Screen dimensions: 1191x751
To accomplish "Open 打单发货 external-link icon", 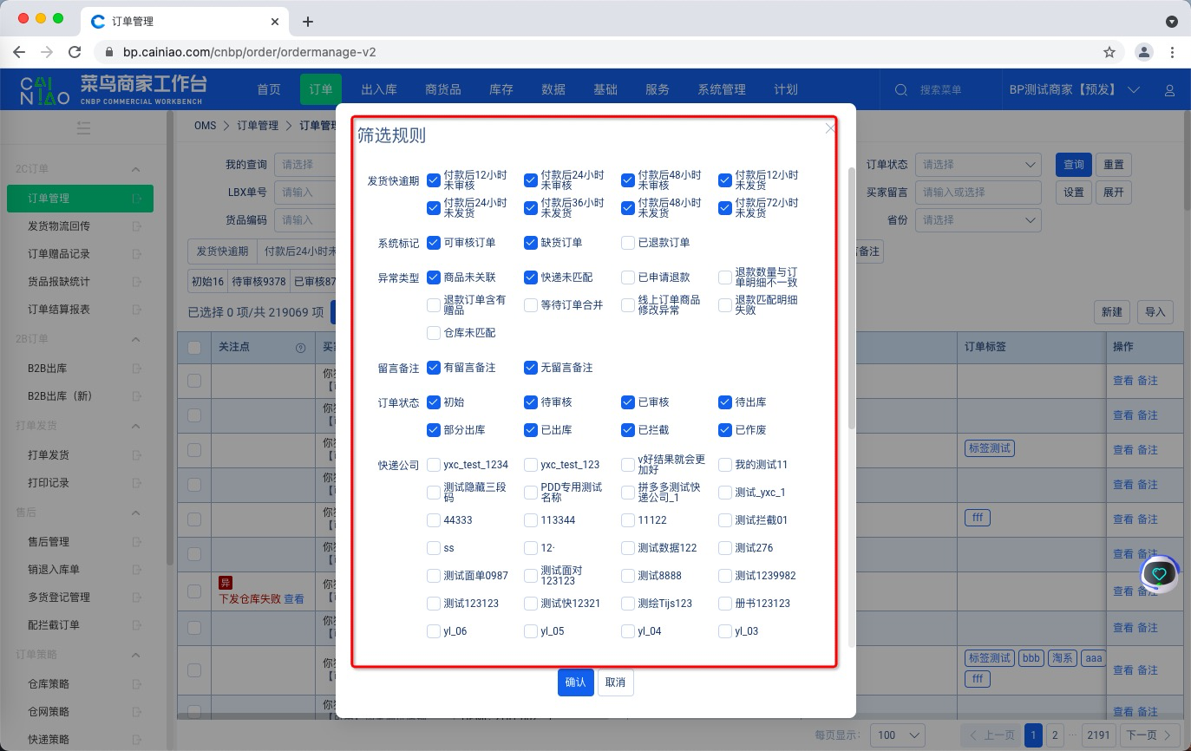I will click(136, 455).
